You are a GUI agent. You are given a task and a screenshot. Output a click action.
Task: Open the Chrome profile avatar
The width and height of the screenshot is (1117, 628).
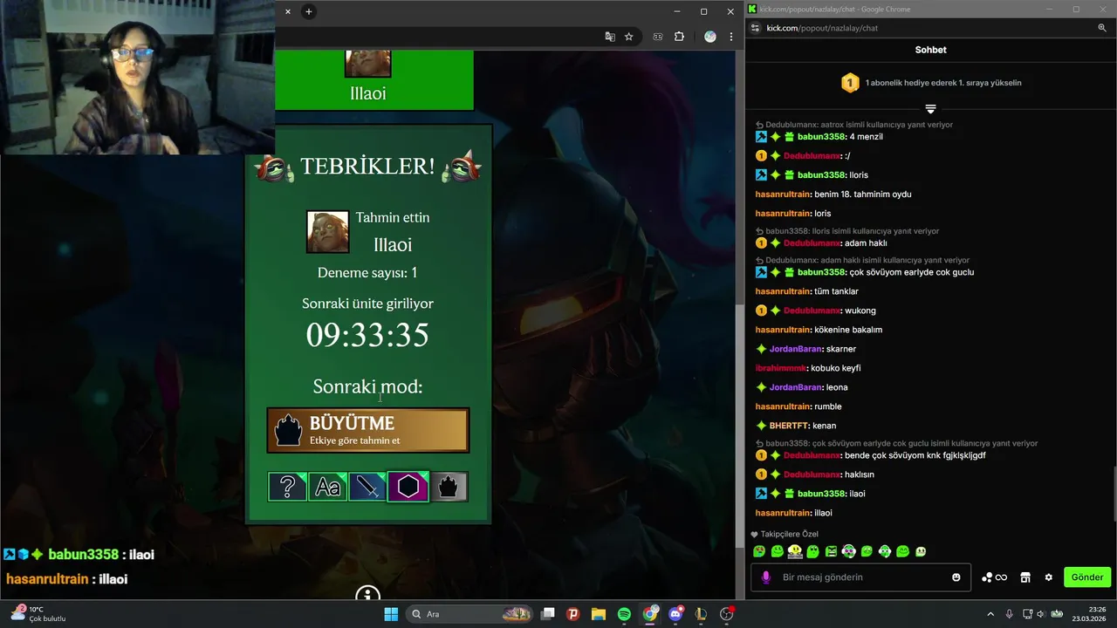click(710, 37)
